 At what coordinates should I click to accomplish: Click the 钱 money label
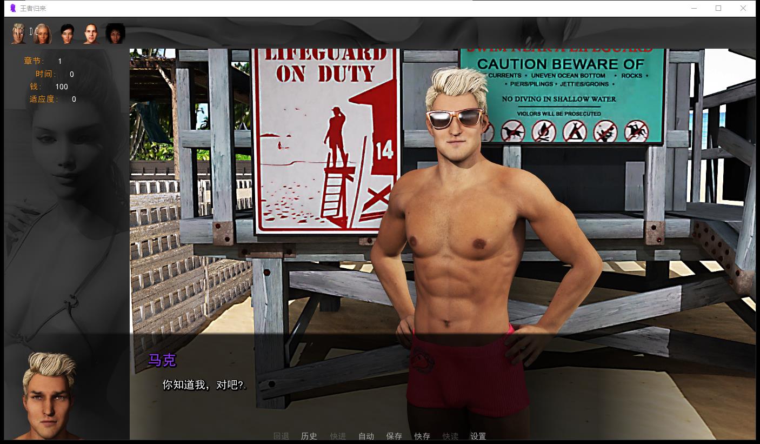point(36,87)
